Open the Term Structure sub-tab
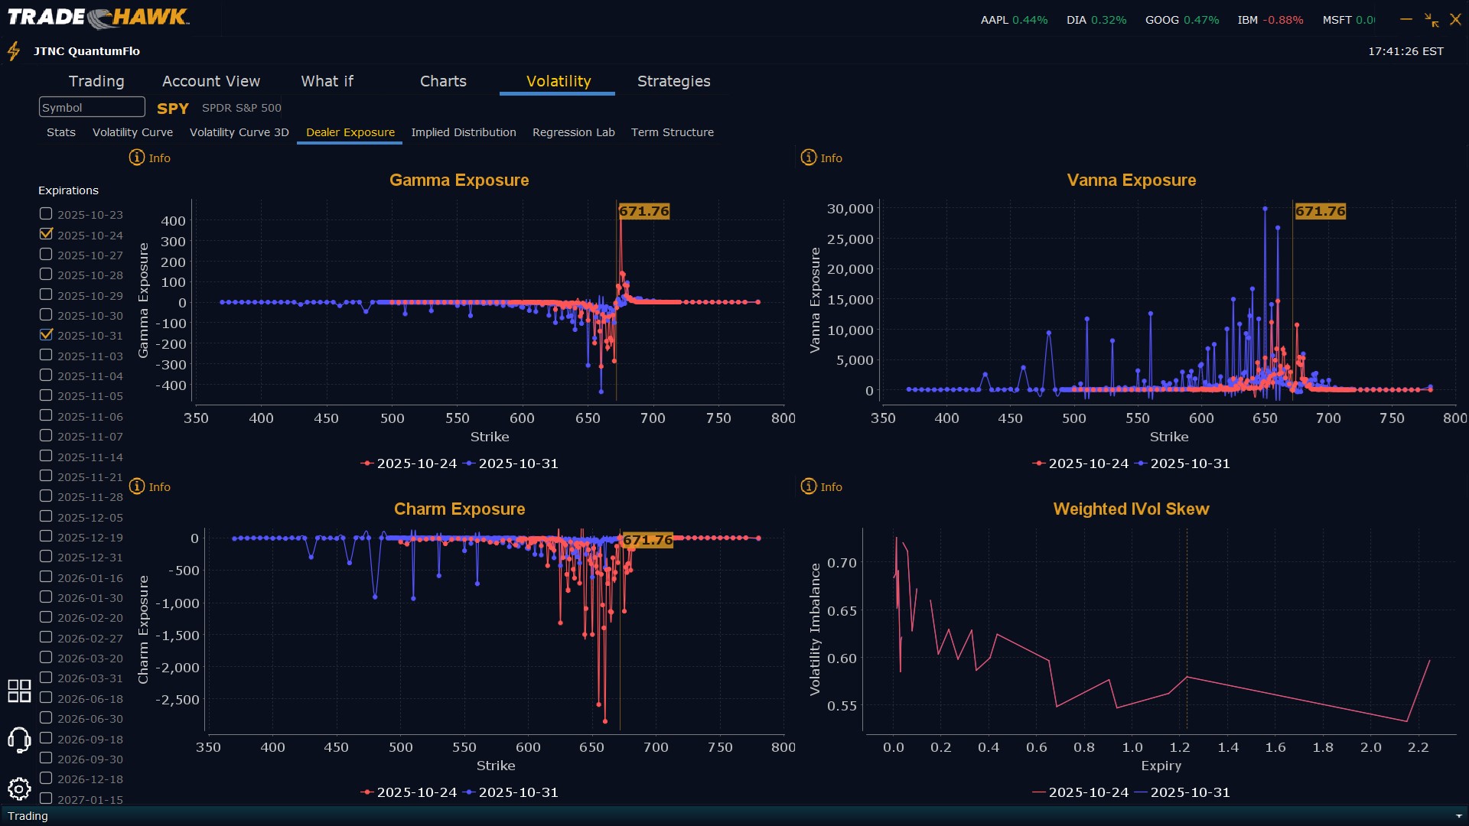This screenshot has height=826, width=1469. click(x=672, y=132)
